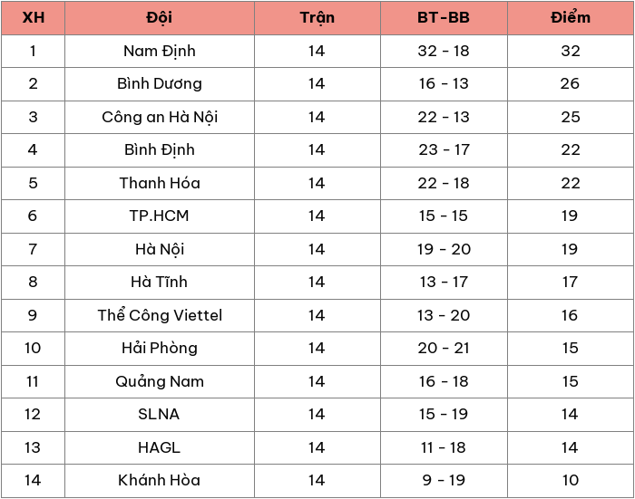
Task: Select Bình Định team name
Action: click(160, 150)
